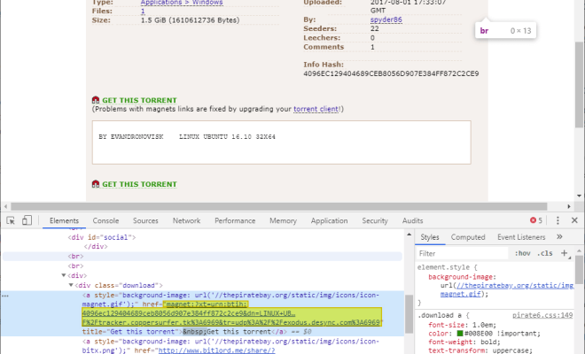
Task: Click the Size value 1.5 GiB
Action: (190, 20)
